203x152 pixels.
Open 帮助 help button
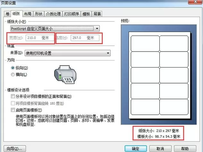click(185, 149)
